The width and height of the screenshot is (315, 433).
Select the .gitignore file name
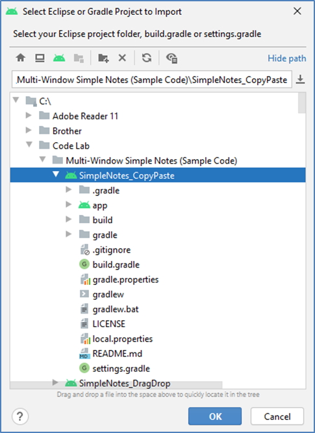[112, 250]
